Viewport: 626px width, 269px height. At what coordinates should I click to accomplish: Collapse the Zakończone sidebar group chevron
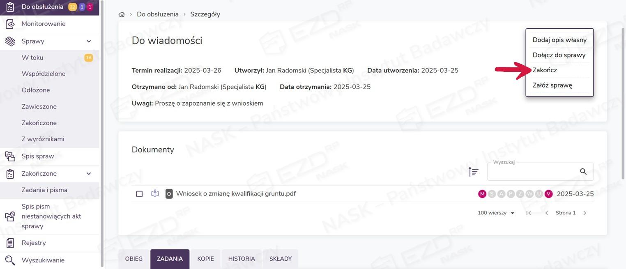(89, 174)
